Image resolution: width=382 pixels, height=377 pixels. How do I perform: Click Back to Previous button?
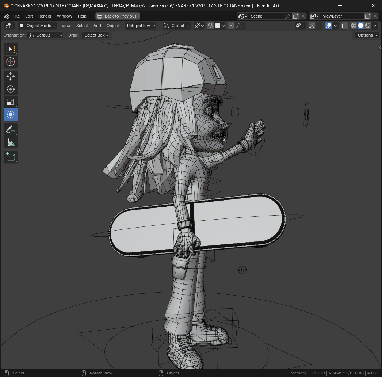[x=118, y=16]
